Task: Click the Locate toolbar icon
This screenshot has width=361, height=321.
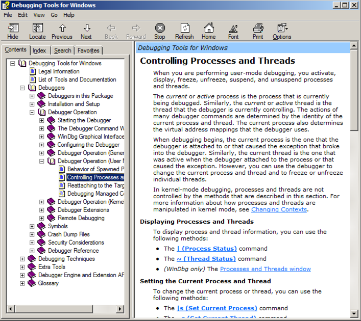Action: click(x=37, y=28)
